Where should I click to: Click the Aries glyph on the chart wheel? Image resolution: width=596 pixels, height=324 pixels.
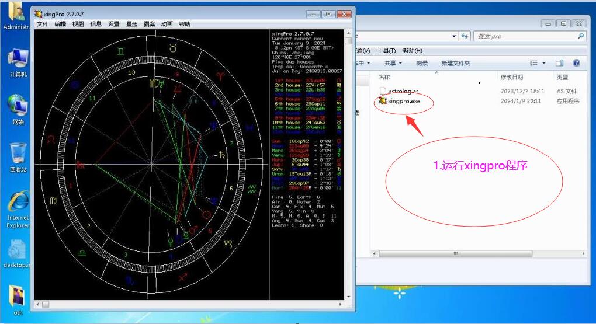220,76
